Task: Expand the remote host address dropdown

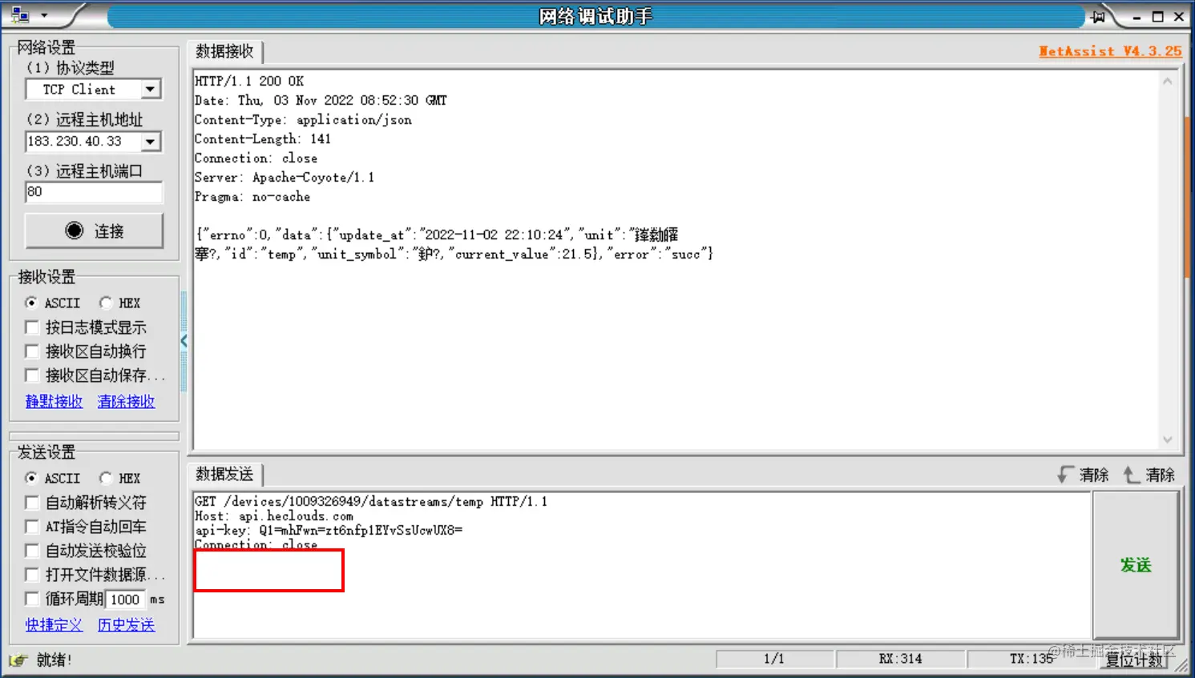Action: point(150,142)
